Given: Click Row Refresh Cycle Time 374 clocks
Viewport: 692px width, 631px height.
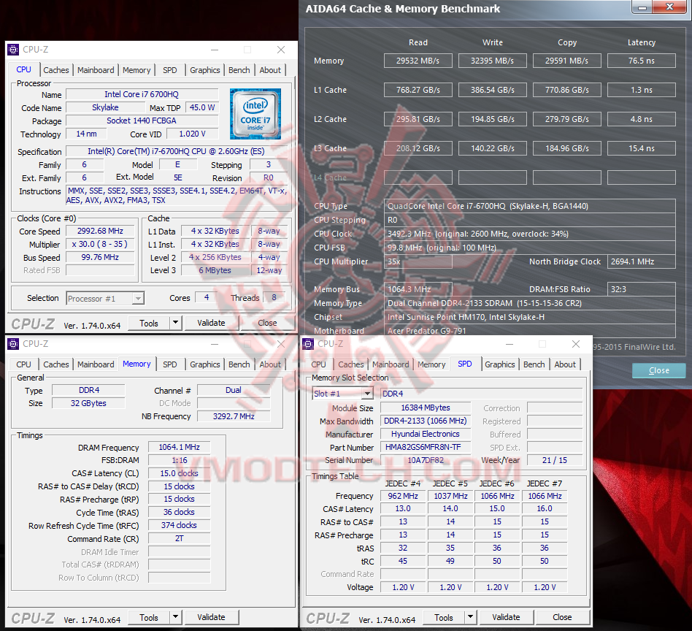Looking at the screenshot, I should point(179,525).
